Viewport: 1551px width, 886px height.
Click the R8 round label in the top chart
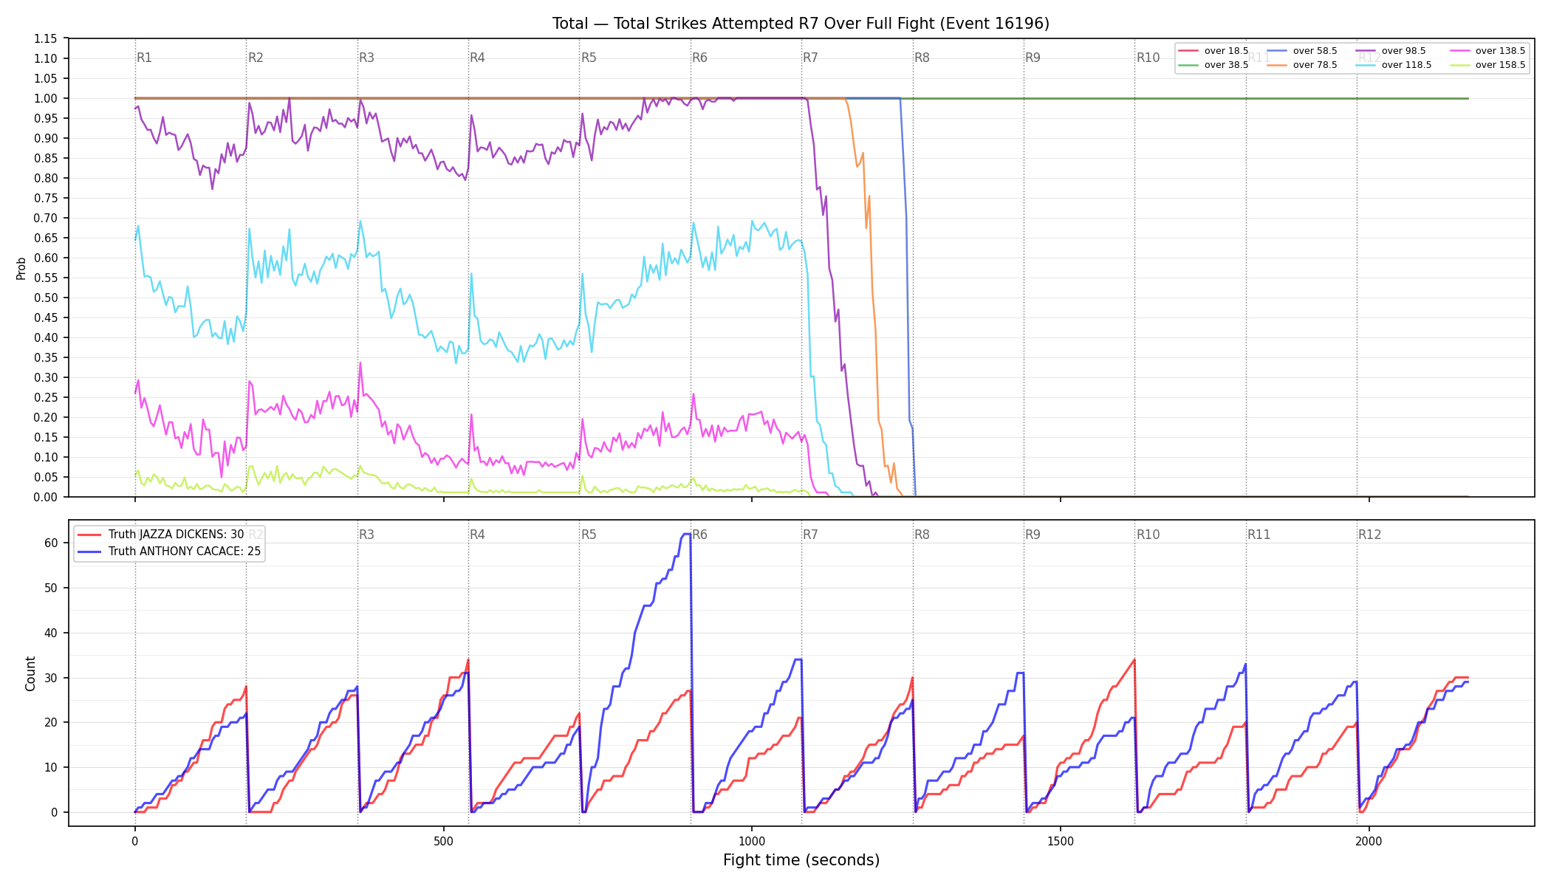point(922,58)
